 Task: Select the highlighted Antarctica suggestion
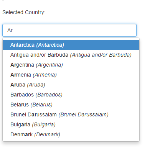[71, 45]
